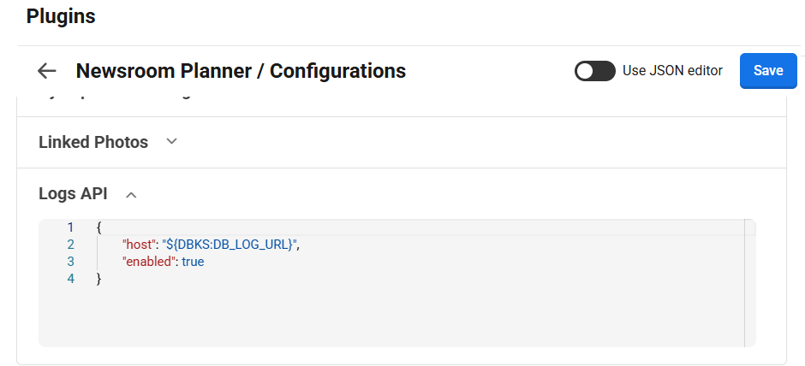Click line number 1 in the editor
This screenshot has height=366, width=805.
pos(70,227)
